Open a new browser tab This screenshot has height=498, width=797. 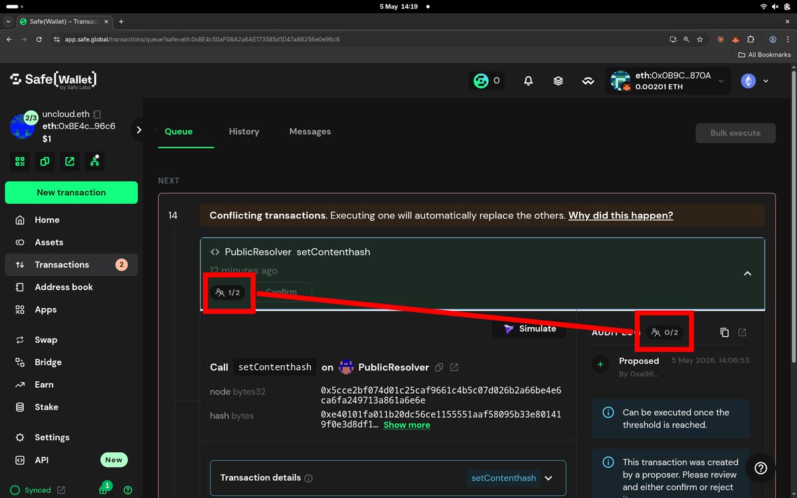[121, 22]
